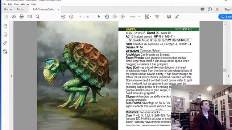Image resolution: width=232 pixels, height=130 pixels.
Task: Click the scrollbar up arrow
Action: coord(225,24)
